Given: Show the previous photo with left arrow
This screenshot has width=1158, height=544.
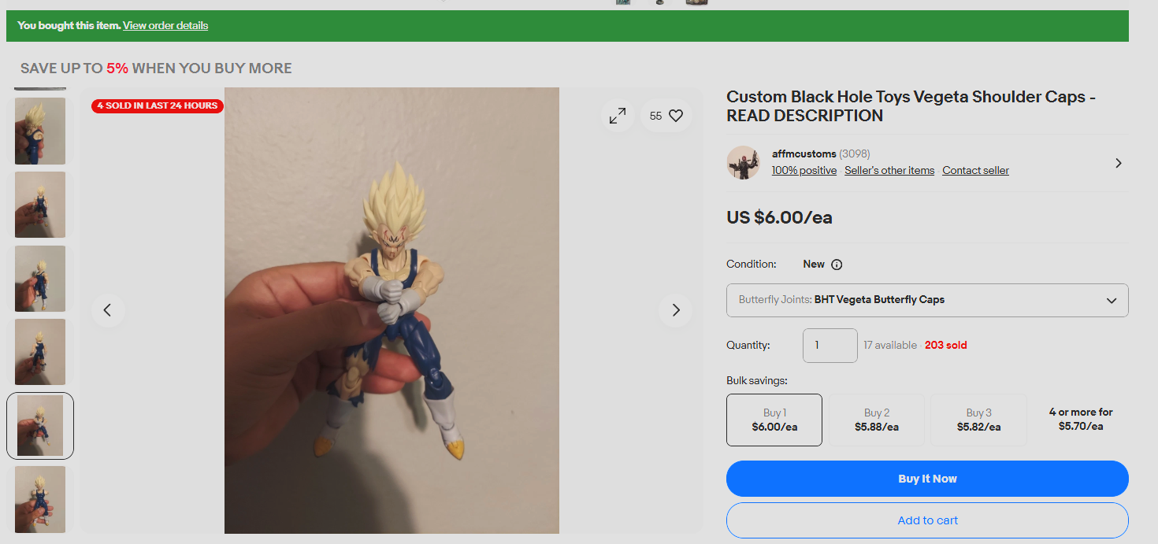Looking at the screenshot, I should pos(108,310).
